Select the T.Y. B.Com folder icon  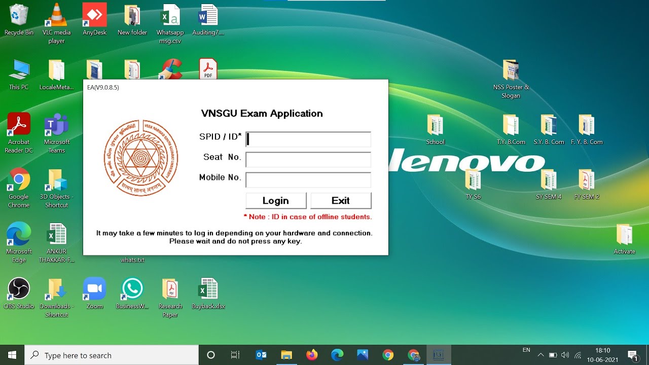(511, 129)
